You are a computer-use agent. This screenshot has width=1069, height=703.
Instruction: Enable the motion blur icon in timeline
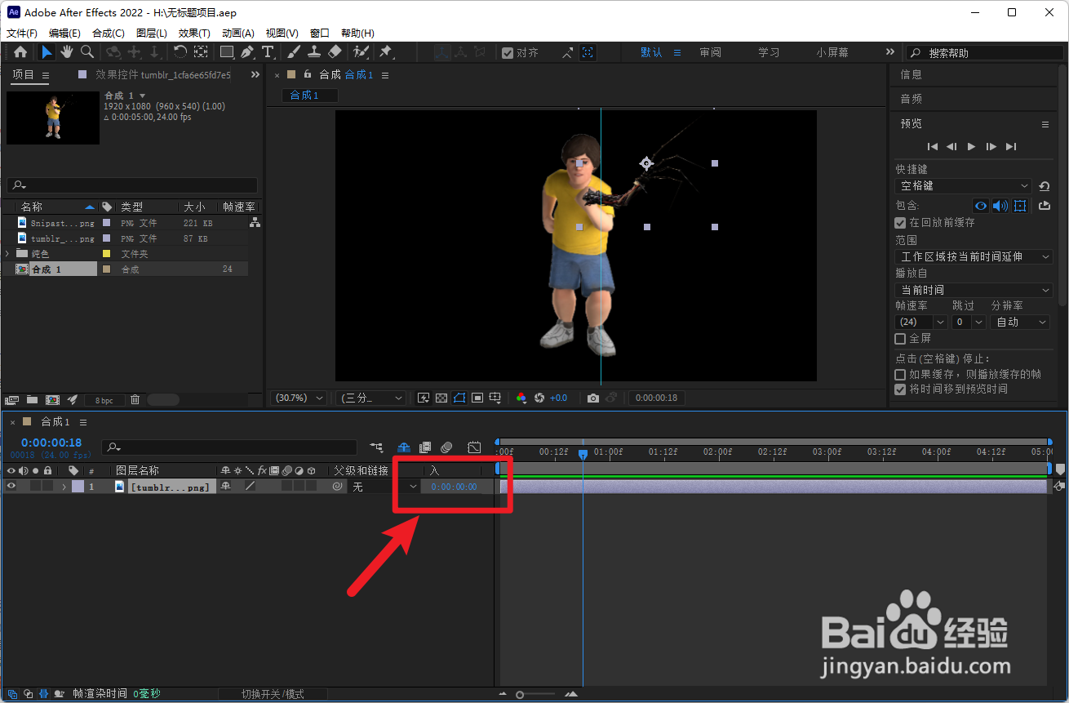tap(446, 447)
